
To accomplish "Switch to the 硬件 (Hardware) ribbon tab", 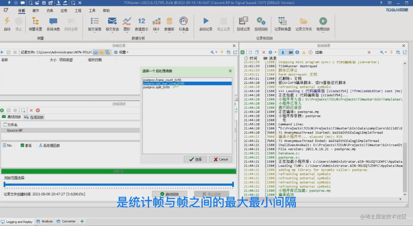I will coord(36,11).
